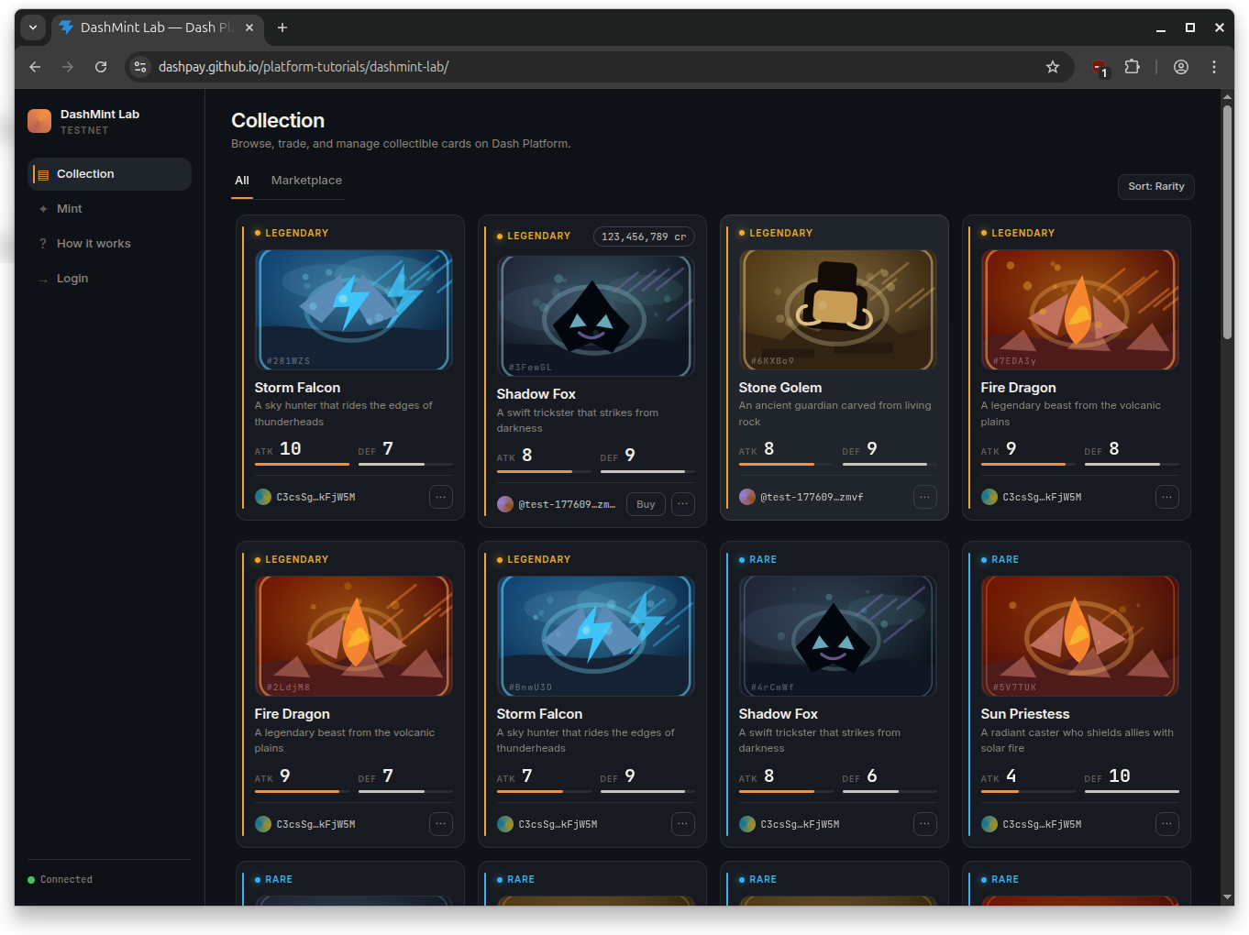
Task: Switch to the Marketplace tab
Action: point(306,181)
